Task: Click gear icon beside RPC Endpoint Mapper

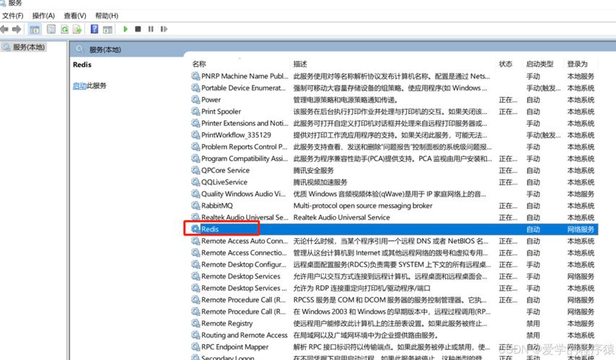Action: coord(195,346)
